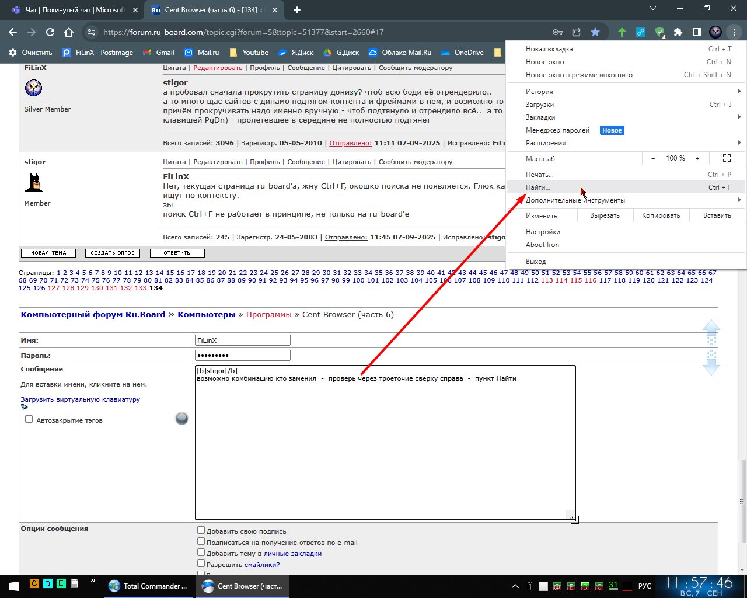Focus the Имя input field
Screen dimensions: 747x598
[x=243, y=340]
